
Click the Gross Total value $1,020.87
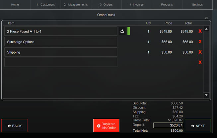click(x=175, y=120)
